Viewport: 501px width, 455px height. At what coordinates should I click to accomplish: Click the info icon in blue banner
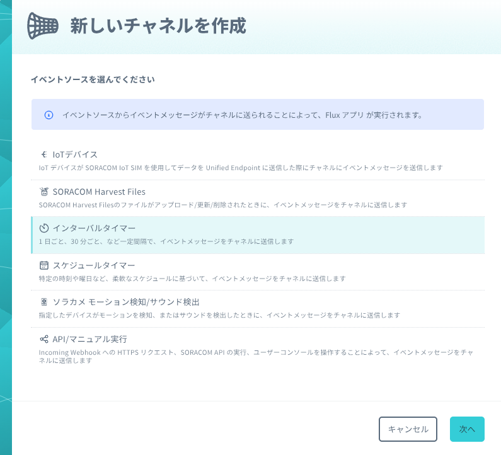point(49,115)
